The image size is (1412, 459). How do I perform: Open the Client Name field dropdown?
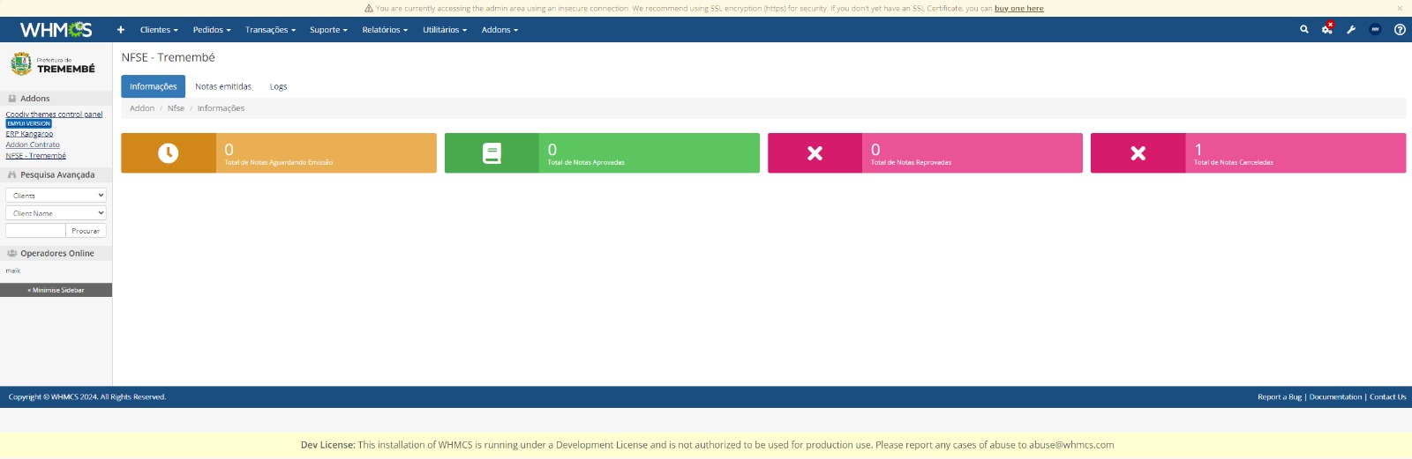click(x=56, y=213)
